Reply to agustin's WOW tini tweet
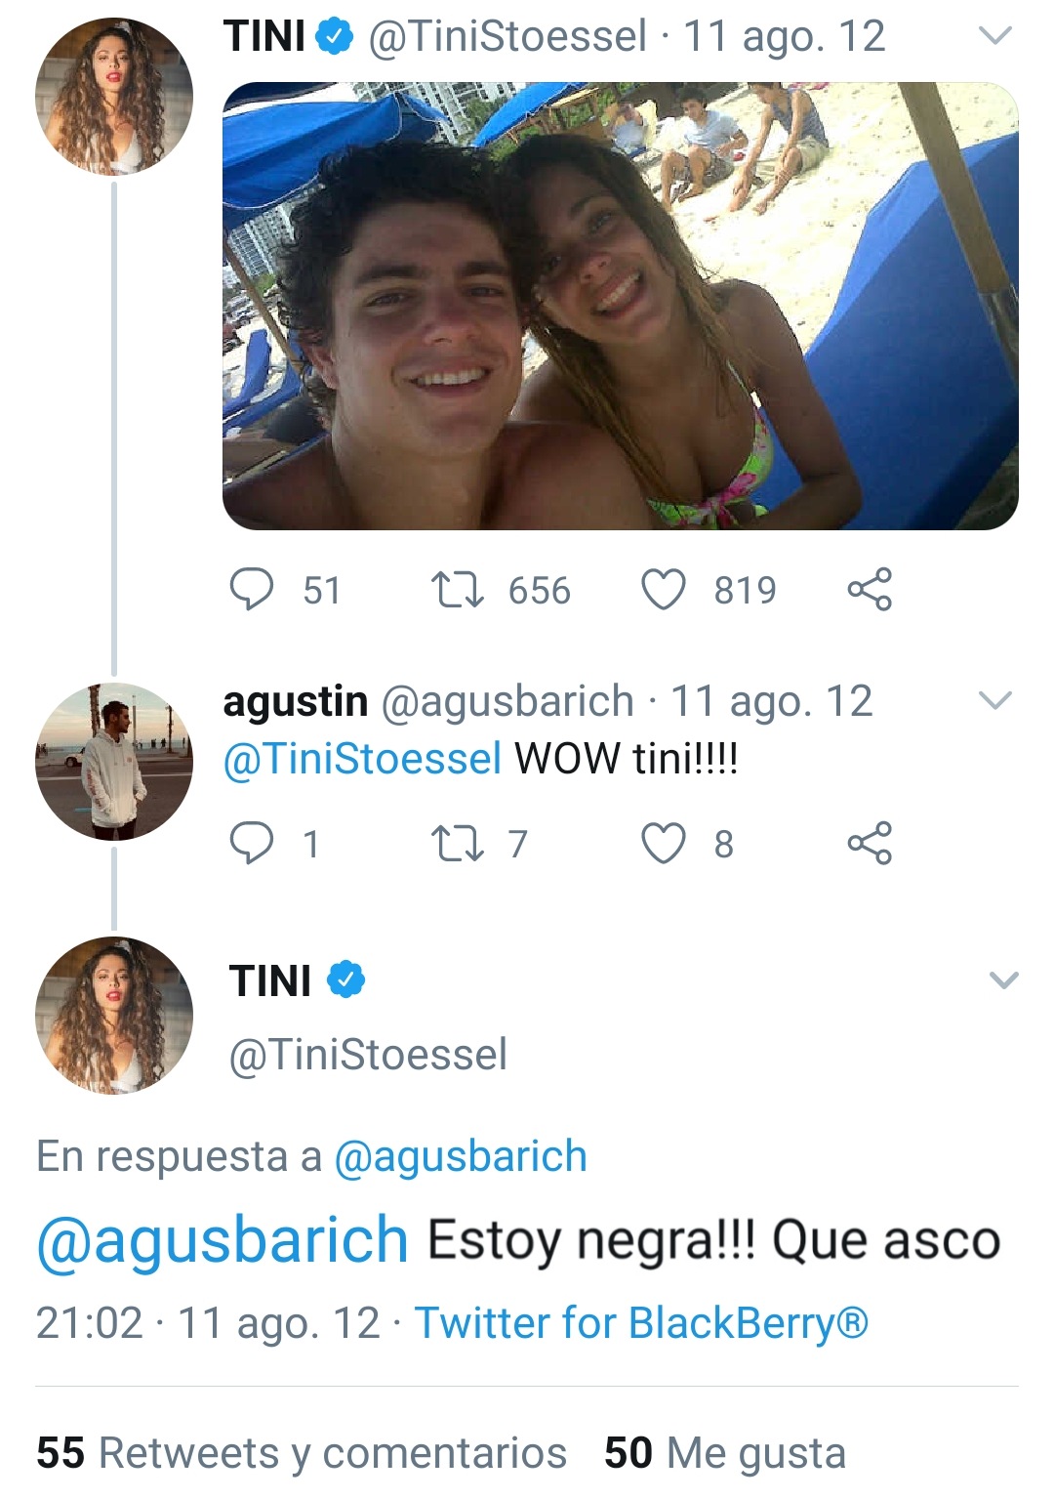The height and width of the screenshot is (1499, 1054). tap(251, 844)
